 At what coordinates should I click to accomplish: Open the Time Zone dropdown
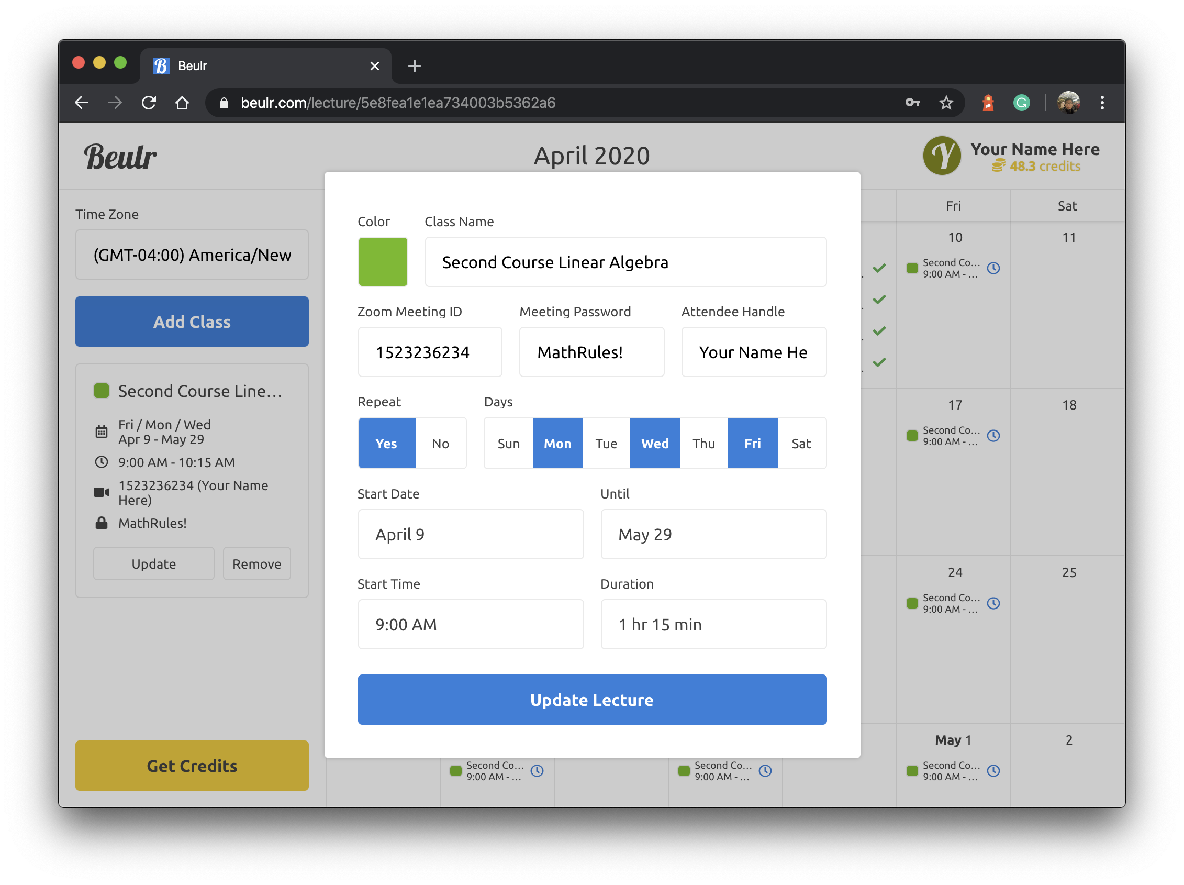point(192,255)
